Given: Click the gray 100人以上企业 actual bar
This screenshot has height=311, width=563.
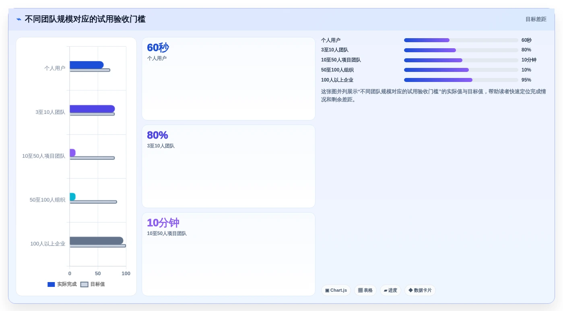Looking at the screenshot, I should coord(97,241).
